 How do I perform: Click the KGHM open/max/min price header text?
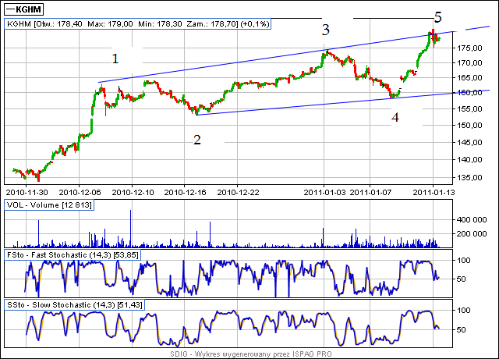coord(137,24)
